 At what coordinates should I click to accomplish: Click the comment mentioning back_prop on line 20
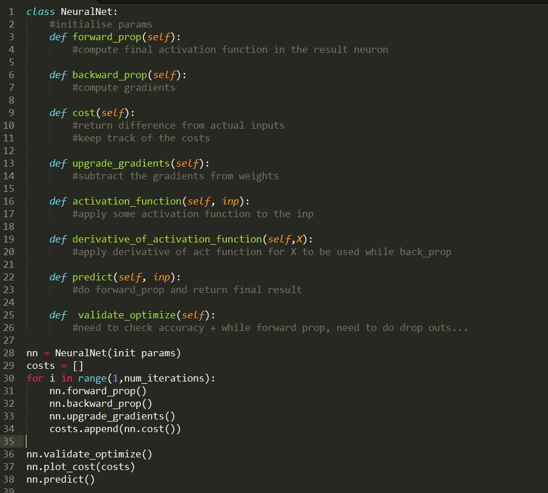click(x=261, y=252)
